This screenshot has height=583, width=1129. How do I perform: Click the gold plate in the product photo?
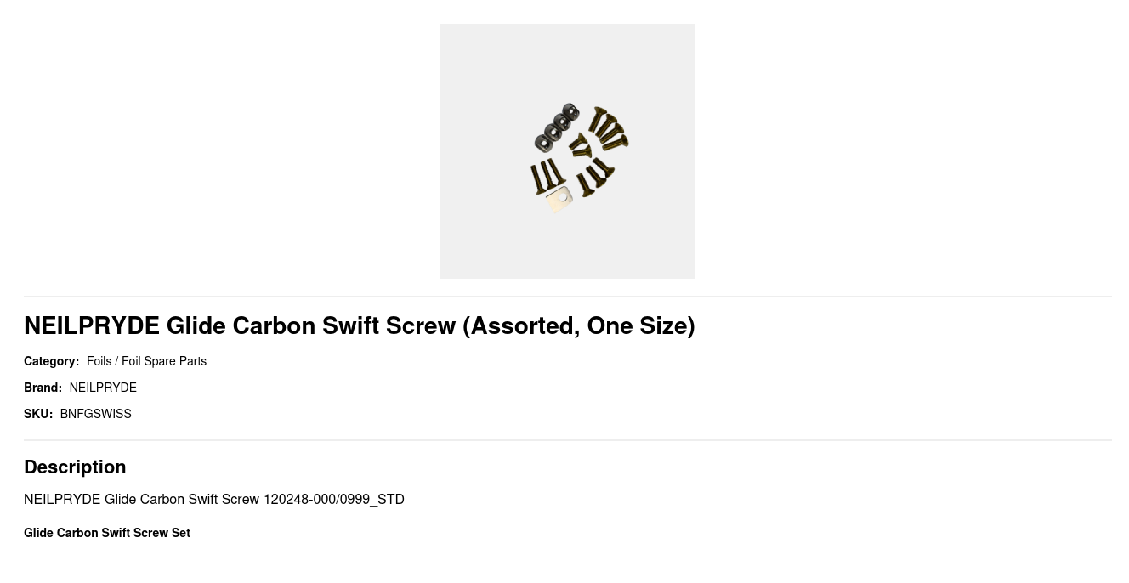[559, 200]
